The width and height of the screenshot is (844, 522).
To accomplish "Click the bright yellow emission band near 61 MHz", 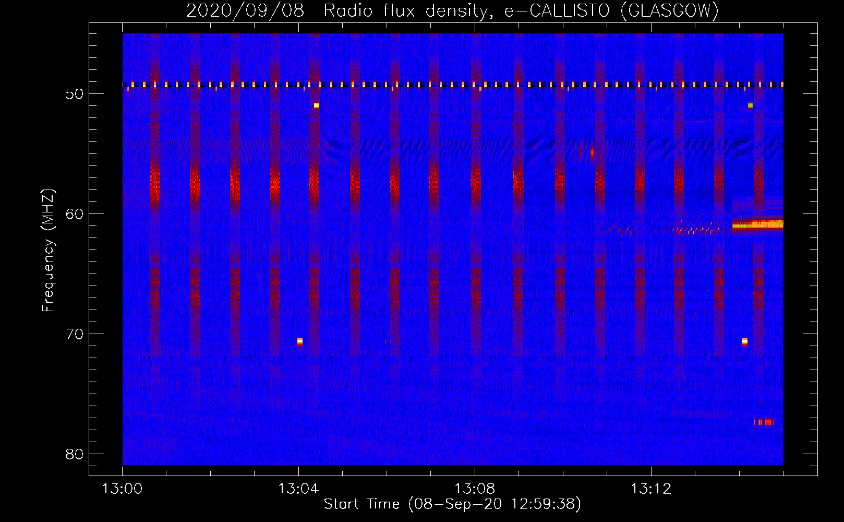I will (x=757, y=224).
